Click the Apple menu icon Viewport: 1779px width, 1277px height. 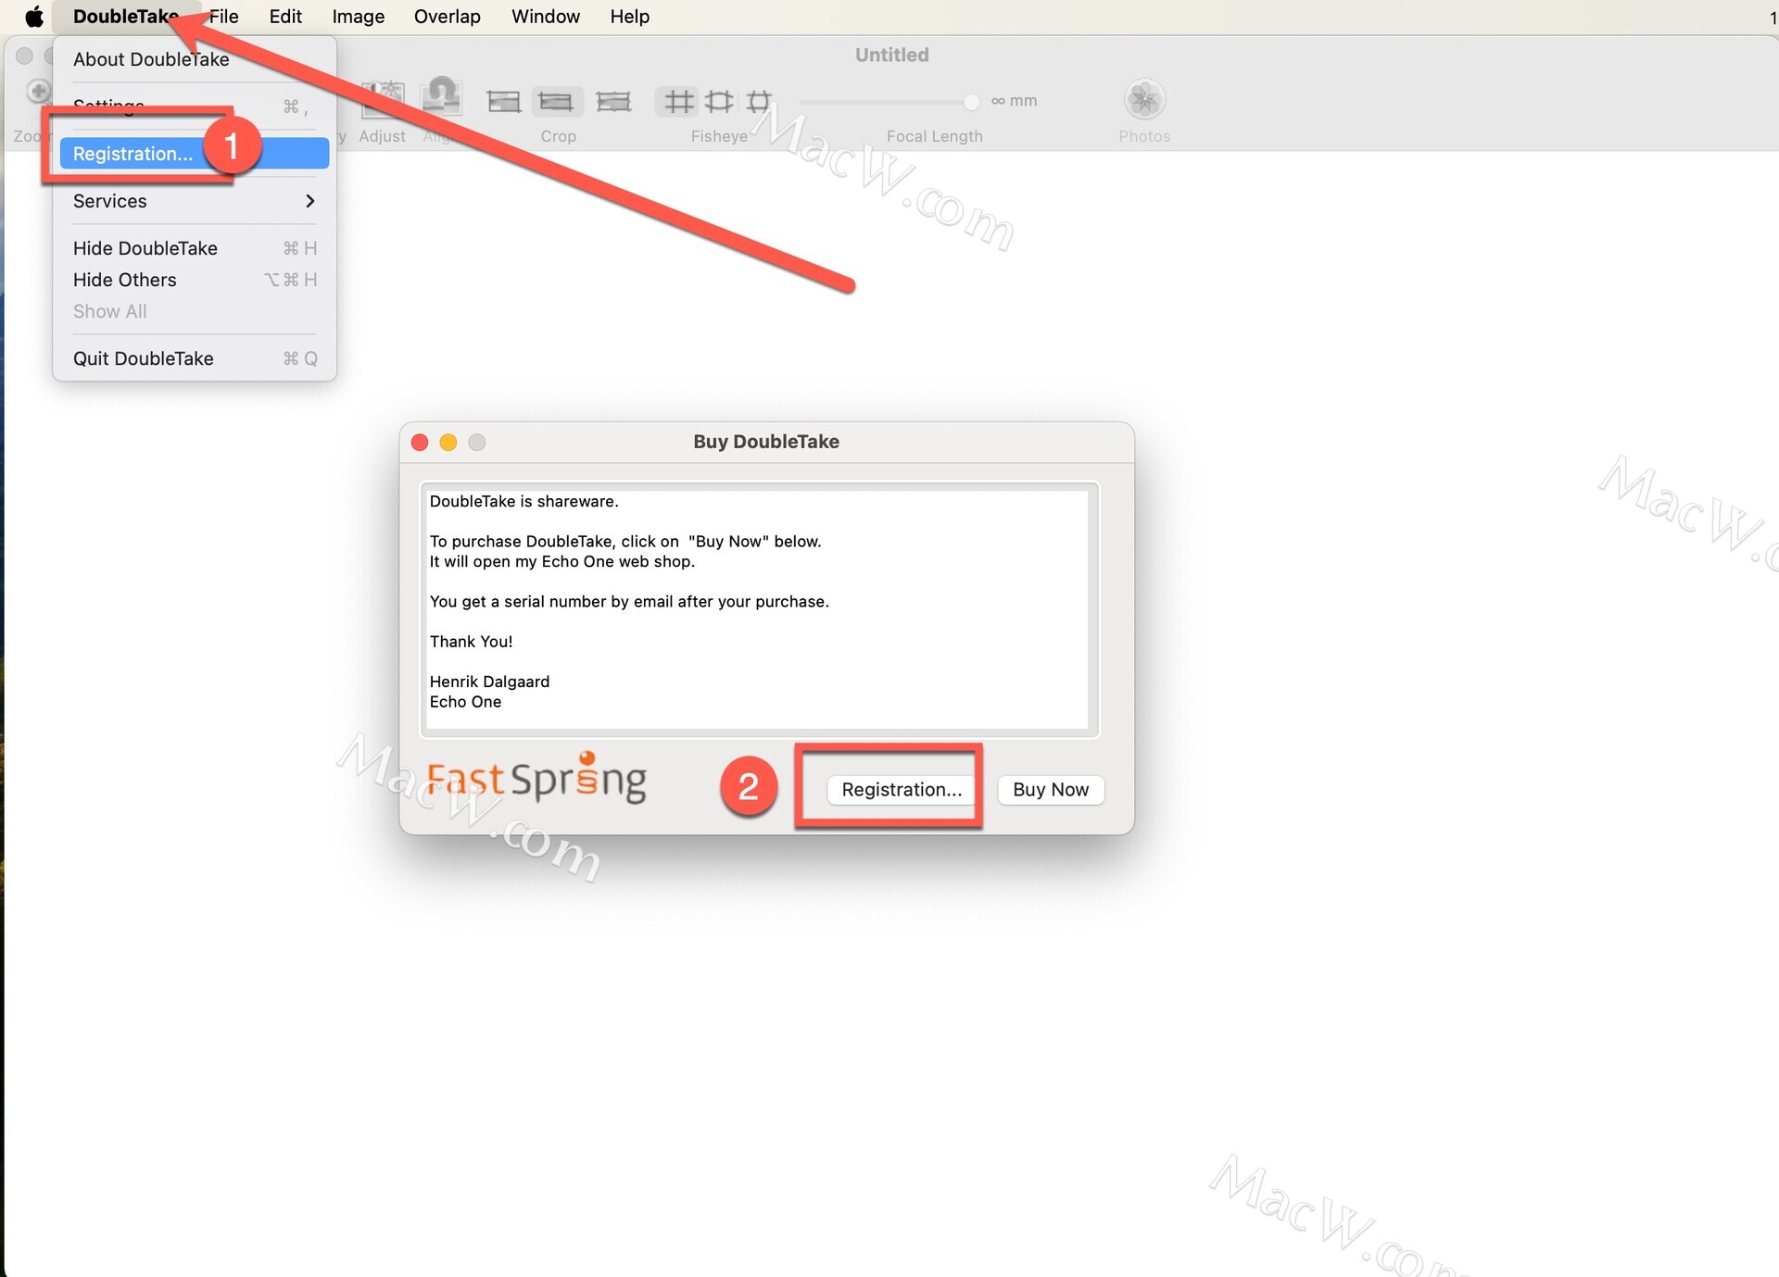(34, 17)
